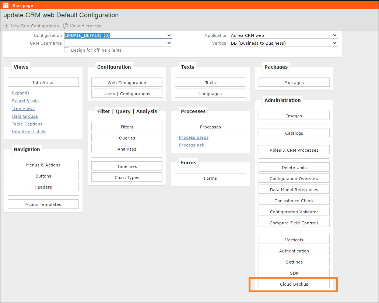Open Menus & Actions

click(x=43, y=165)
